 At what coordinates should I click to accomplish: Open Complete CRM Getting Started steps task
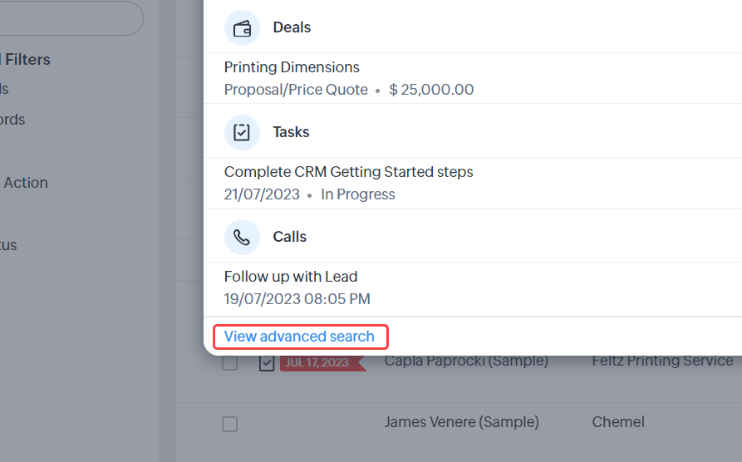348,172
